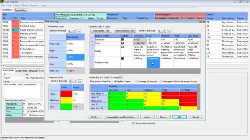The image size is (250, 140).
Task: Open the Tools menu
Action: pos(25,5)
